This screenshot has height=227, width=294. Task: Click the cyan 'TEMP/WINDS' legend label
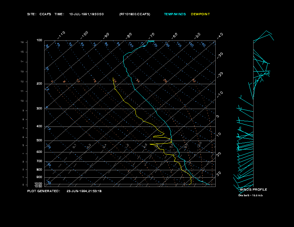pos(175,14)
